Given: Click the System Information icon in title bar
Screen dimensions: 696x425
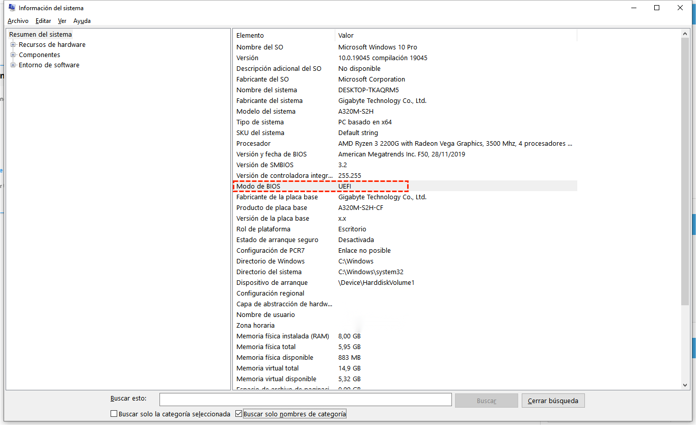Looking at the screenshot, I should pyautogui.click(x=11, y=8).
